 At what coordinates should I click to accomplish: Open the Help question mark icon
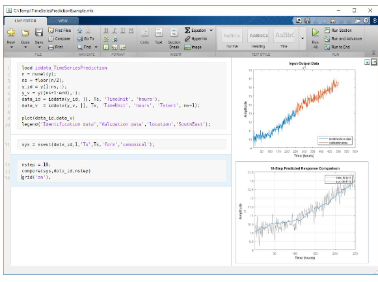(366, 21)
